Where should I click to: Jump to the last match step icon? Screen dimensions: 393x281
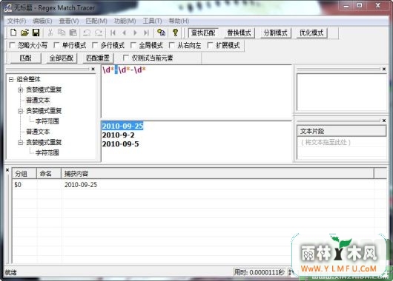coord(146,33)
